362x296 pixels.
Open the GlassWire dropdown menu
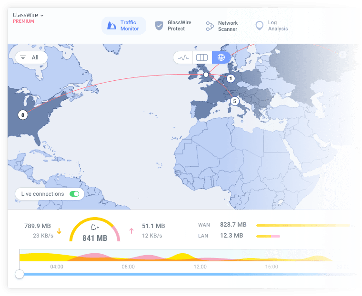coord(28,15)
